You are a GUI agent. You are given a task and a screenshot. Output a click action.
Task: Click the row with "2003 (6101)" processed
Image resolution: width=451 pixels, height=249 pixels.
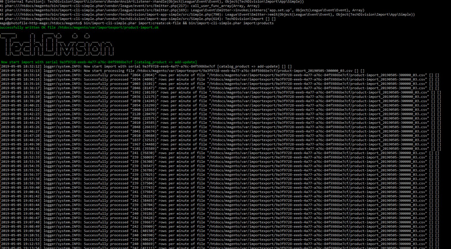click(219, 84)
